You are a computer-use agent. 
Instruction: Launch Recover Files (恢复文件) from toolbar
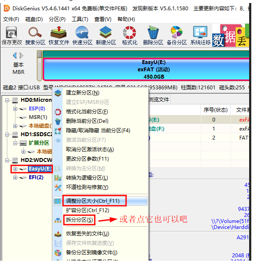(59, 36)
